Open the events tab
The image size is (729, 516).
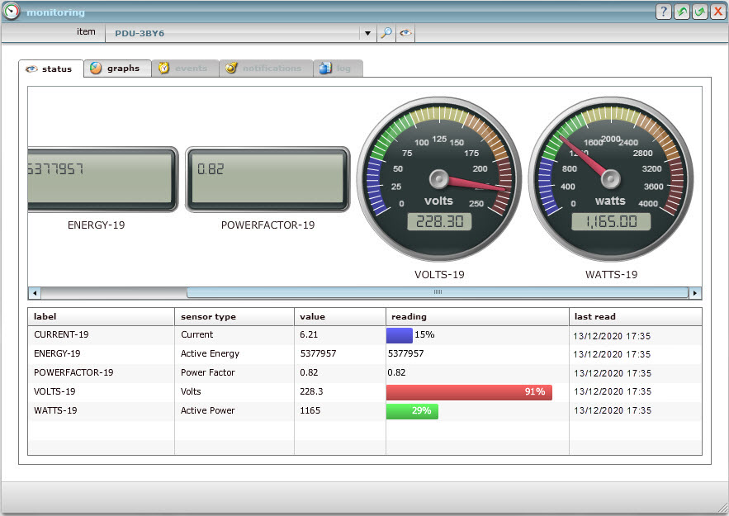[184, 69]
